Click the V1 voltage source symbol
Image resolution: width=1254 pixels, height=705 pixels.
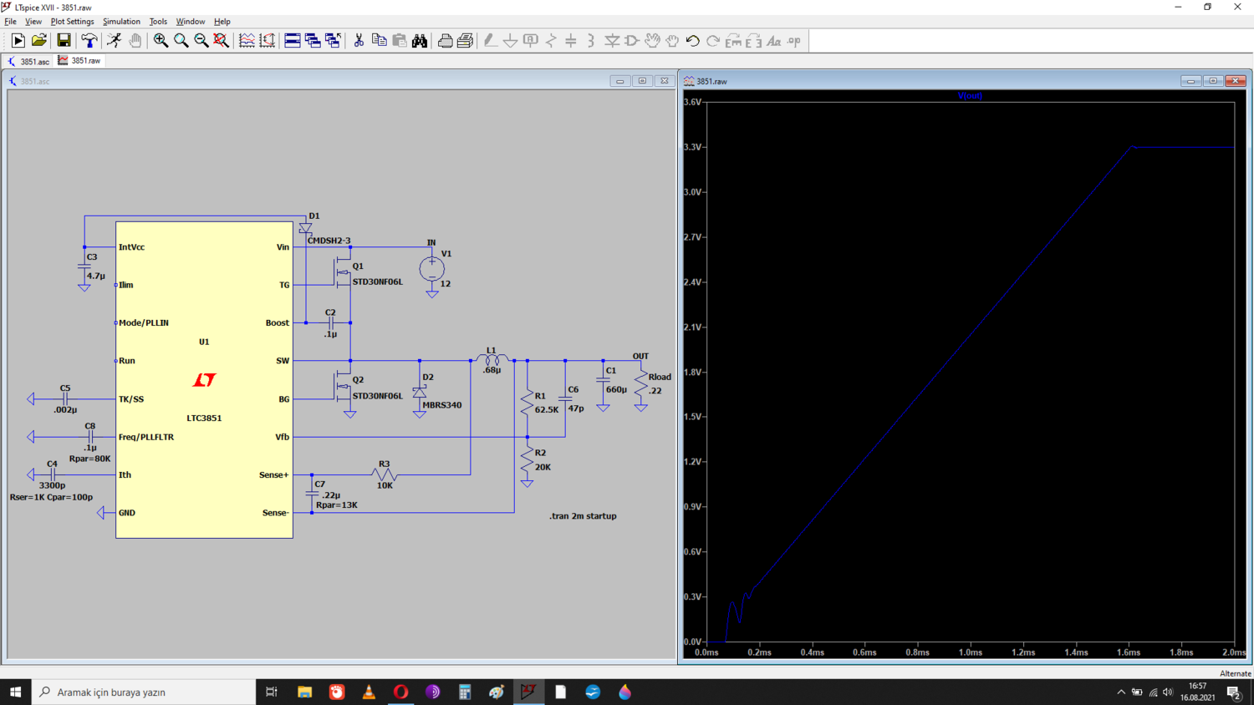[x=432, y=268]
